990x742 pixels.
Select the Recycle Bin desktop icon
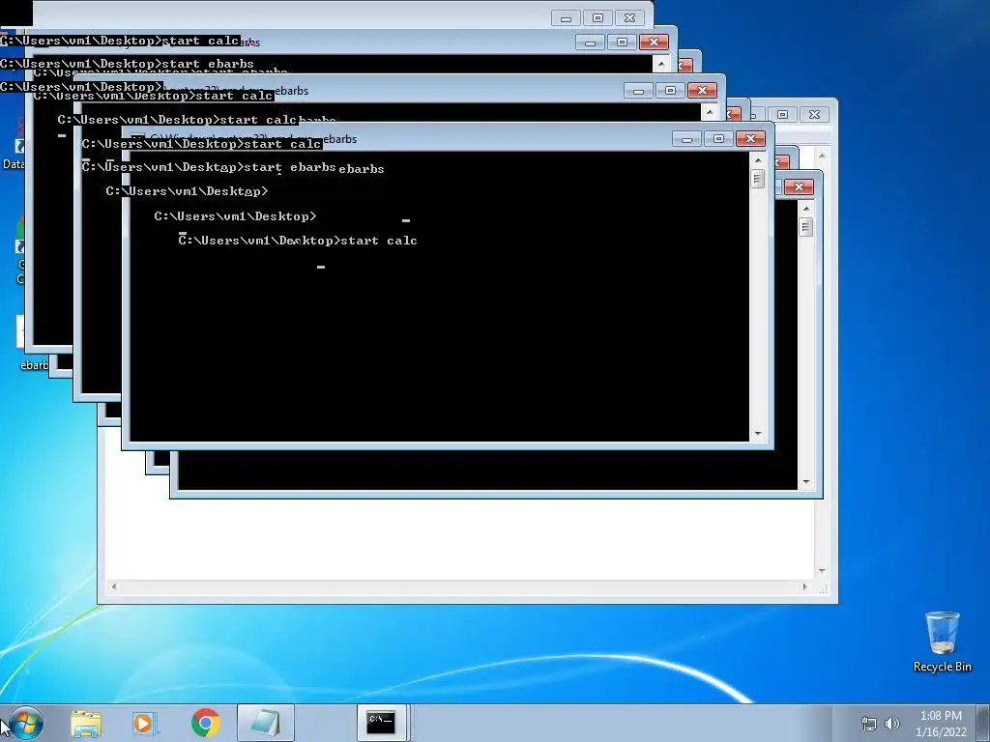pos(942,642)
